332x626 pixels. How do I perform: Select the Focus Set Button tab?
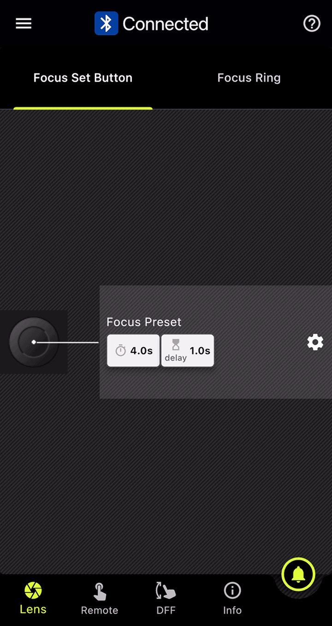click(x=83, y=78)
